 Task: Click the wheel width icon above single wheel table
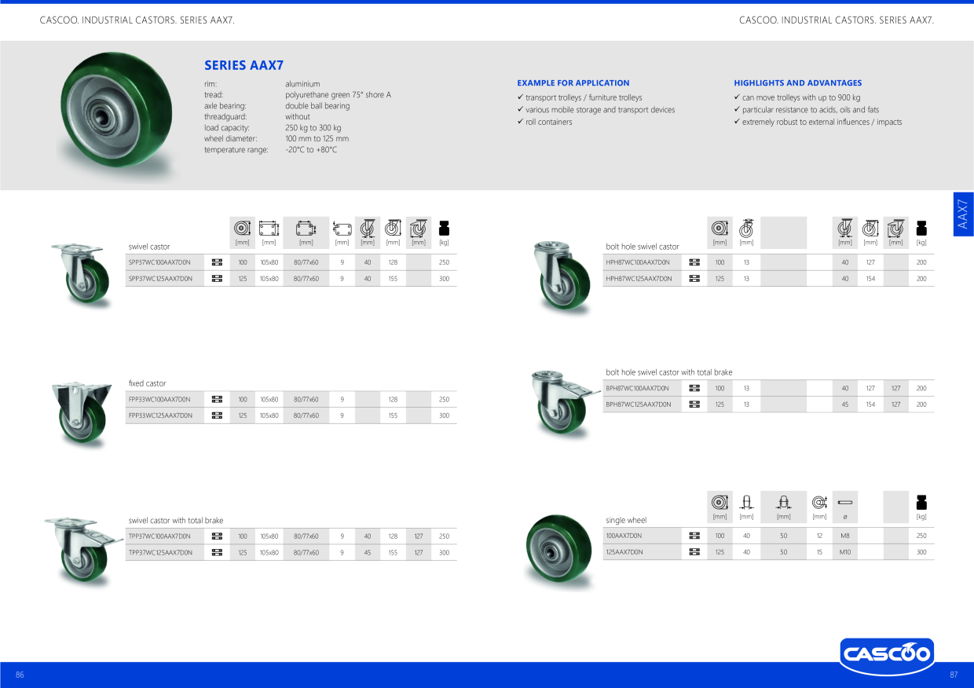(746, 502)
